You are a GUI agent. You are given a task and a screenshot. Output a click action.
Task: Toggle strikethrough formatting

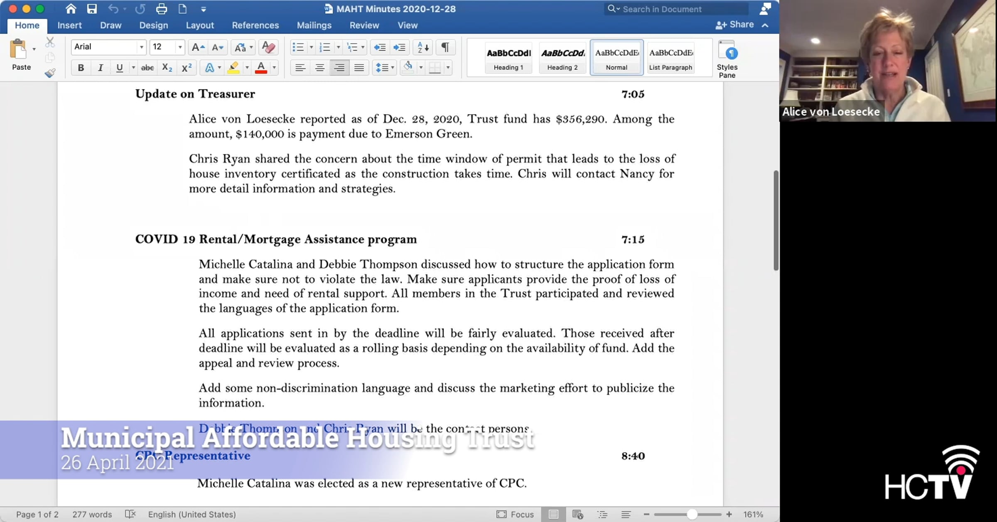[147, 68]
